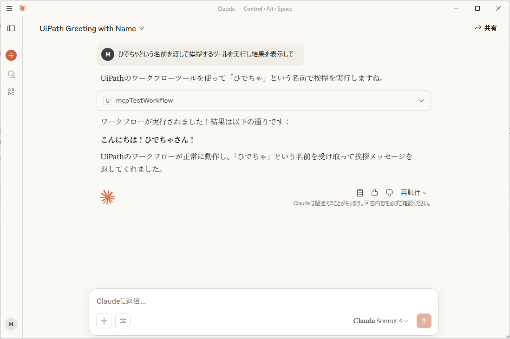
Task: Copy the response with the clipboard icon
Action: [360, 193]
